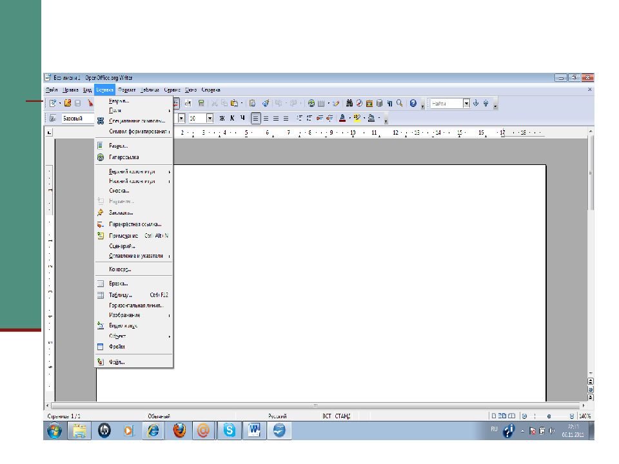Screen dimensions: 619x464
Task: Click the ВСТ insert mode status field
Action: click(x=328, y=416)
